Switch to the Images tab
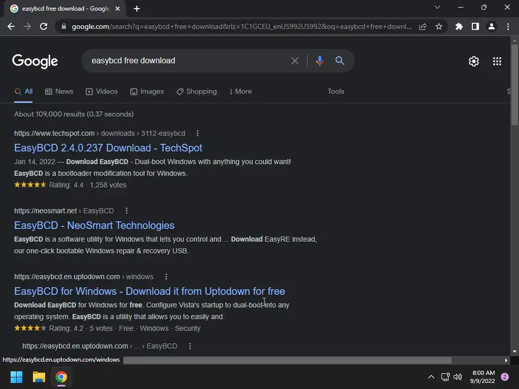This screenshot has width=519, height=389. click(x=147, y=92)
